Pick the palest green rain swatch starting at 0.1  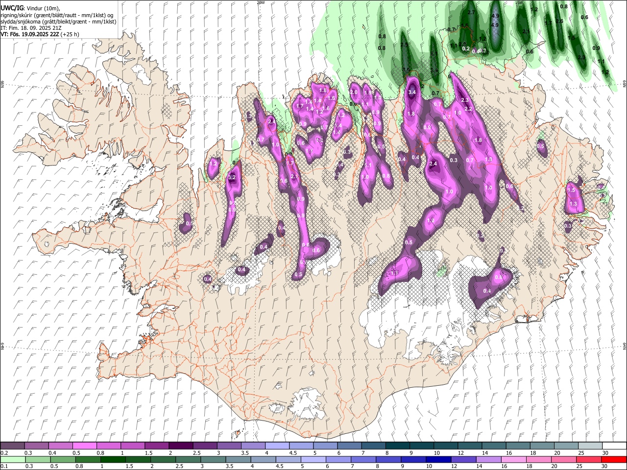pos(12,459)
